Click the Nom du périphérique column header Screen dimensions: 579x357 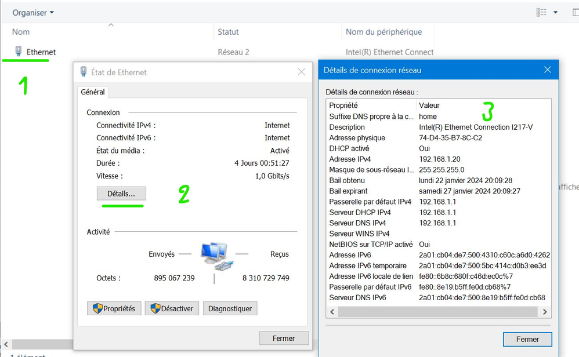point(383,32)
